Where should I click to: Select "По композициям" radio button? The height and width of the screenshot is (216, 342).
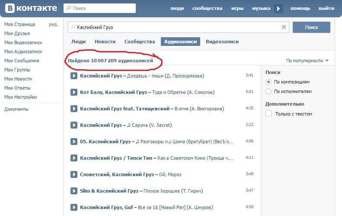point(268,82)
